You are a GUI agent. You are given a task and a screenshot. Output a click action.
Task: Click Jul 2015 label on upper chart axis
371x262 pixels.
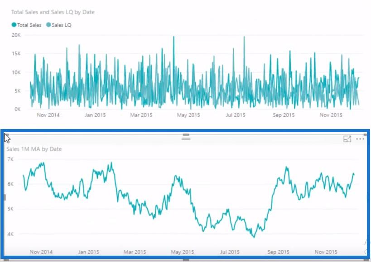click(236, 115)
